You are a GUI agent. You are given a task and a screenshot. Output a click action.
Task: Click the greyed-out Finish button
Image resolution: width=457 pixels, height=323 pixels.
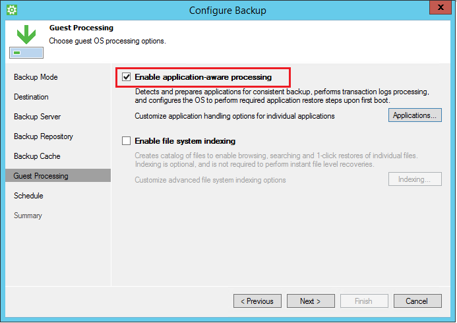click(x=363, y=301)
